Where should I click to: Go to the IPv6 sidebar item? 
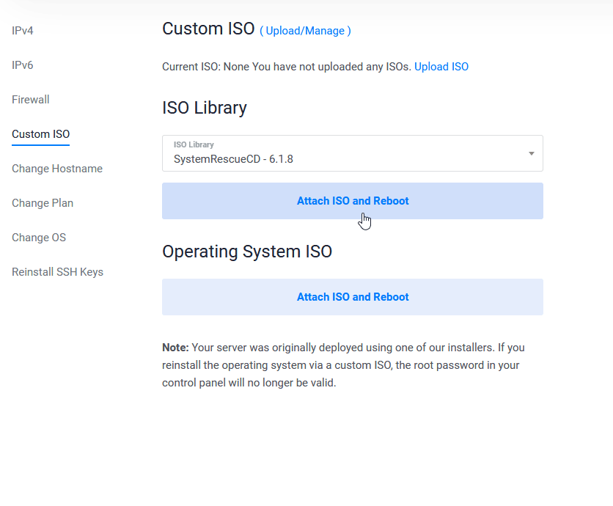pos(23,65)
